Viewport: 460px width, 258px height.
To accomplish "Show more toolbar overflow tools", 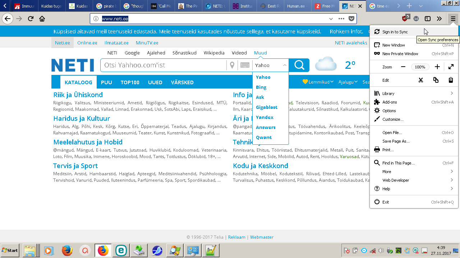I will pos(439,19).
